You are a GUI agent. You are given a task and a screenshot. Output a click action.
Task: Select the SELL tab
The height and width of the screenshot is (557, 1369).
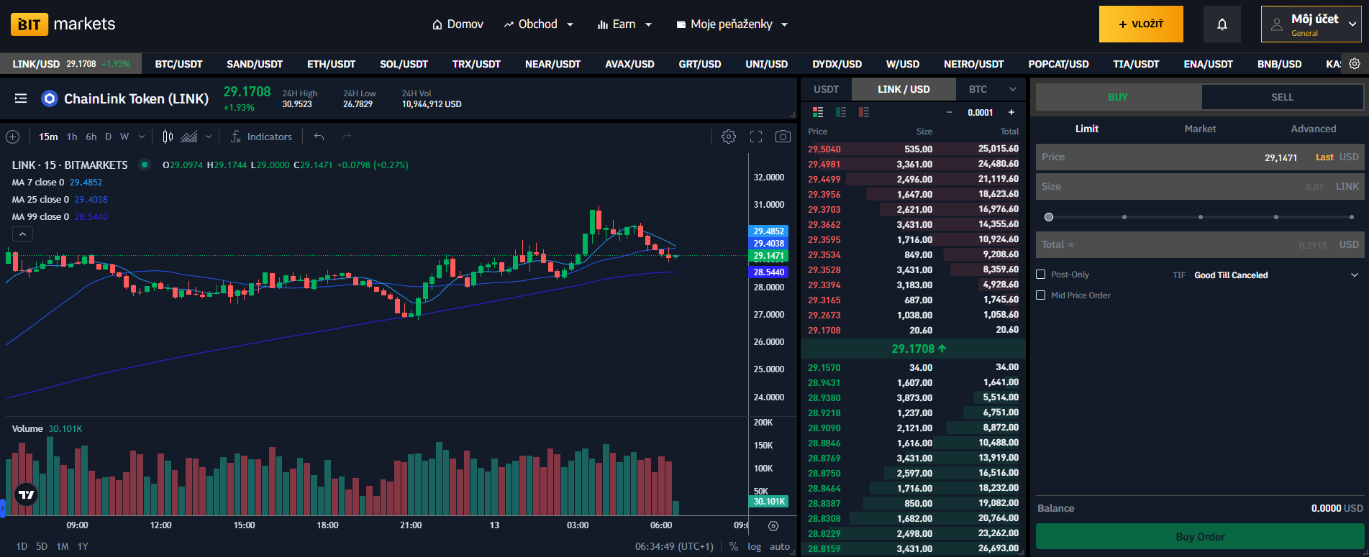(1282, 97)
